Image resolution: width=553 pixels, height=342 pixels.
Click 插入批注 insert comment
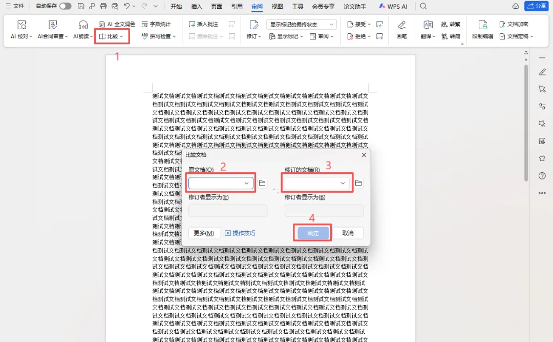pos(203,24)
